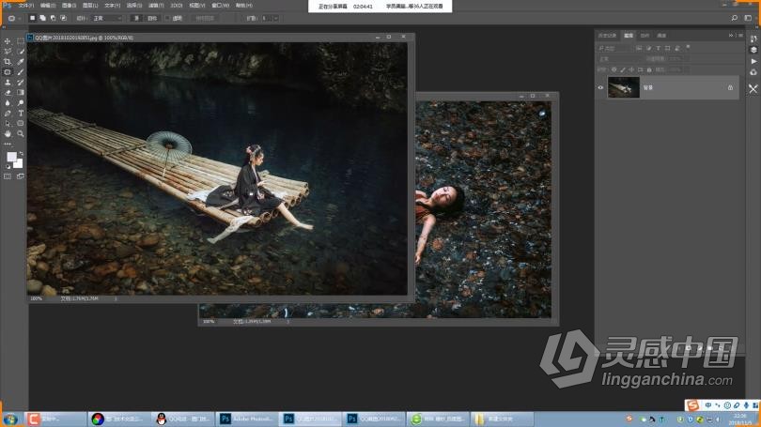
Task: Open status bar arrow in raft image window
Action: click(x=116, y=299)
